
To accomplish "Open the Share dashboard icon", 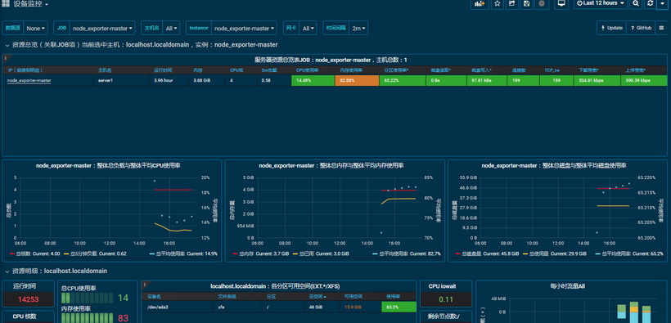I will click(x=511, y=3).
